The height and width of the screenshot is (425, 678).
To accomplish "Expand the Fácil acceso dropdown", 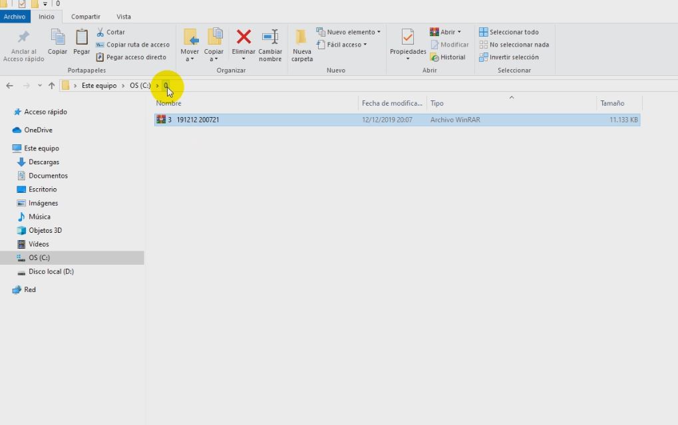I will [x=342, y=45].
